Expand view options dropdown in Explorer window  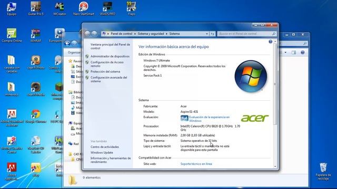coord(285,52)
